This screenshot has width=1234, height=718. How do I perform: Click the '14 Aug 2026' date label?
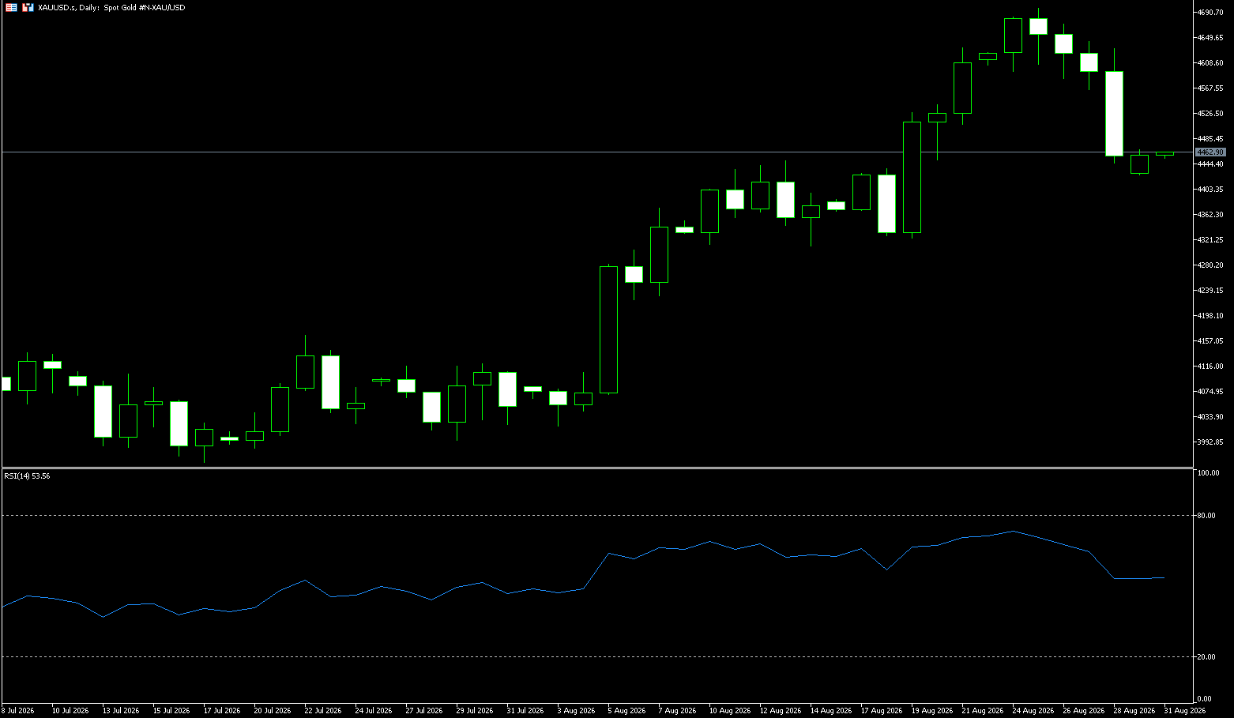coord(830,711)
